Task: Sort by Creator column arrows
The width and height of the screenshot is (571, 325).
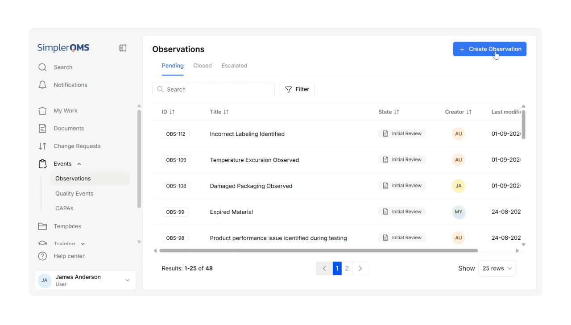Action: tap(469, 112)
